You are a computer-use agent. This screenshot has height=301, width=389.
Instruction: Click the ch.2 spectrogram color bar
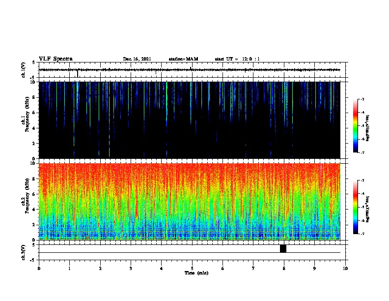coord(356,207)
